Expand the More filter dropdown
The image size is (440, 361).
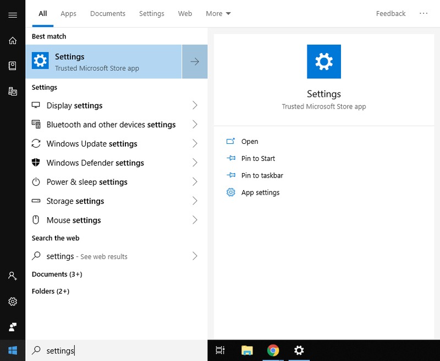pos(218,13)
